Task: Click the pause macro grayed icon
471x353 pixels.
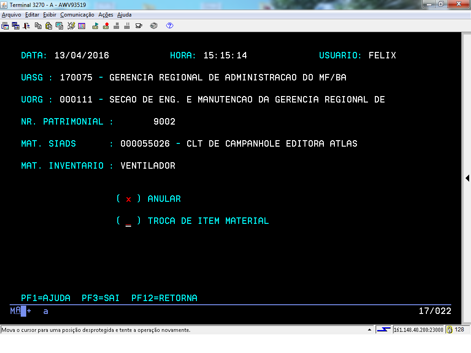Action: pos(127,26)
